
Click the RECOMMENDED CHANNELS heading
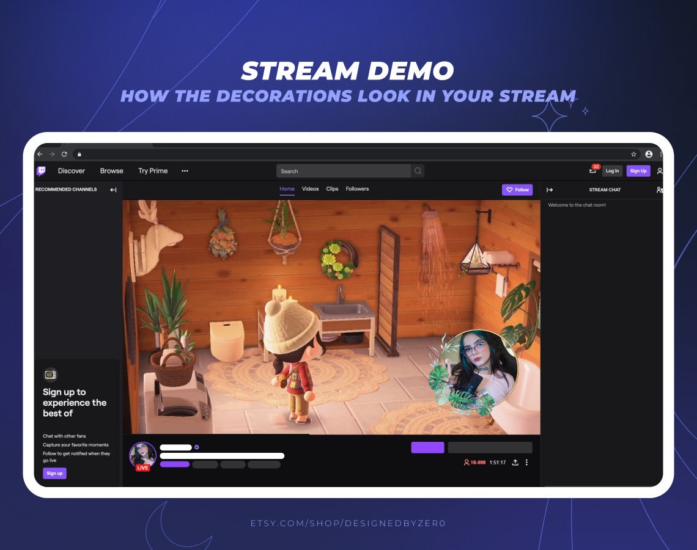tap(66, 189)
